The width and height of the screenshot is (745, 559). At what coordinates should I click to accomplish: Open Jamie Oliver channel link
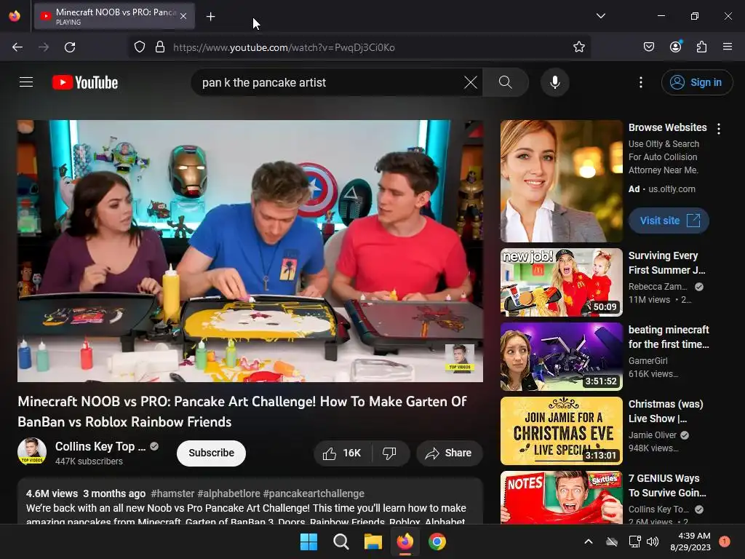(x=653, y=435)
